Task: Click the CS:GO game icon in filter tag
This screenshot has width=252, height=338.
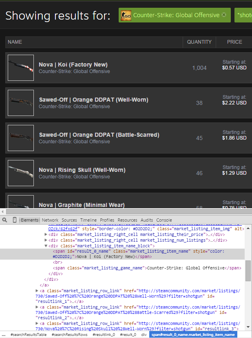Action: pyautogui.click(x=126, y=16)
